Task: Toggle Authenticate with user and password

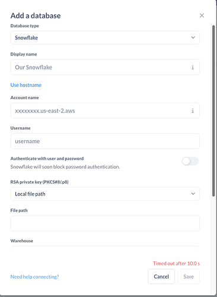Action: pos(190,161)
